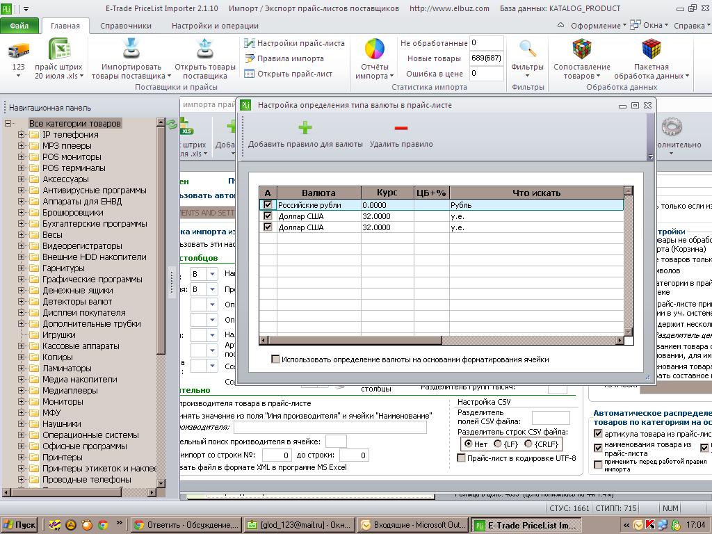The height and width of the screenshot is (534, 712).
Task: Click gear icon in background window toolbar
Action: tap(671, 127)
